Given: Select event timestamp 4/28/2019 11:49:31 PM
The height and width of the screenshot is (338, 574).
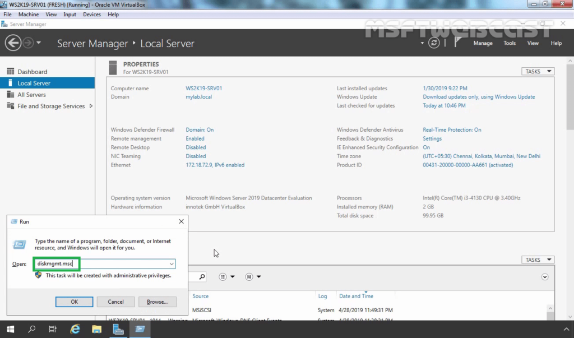Looking at the screenshot, I should 365,310.
